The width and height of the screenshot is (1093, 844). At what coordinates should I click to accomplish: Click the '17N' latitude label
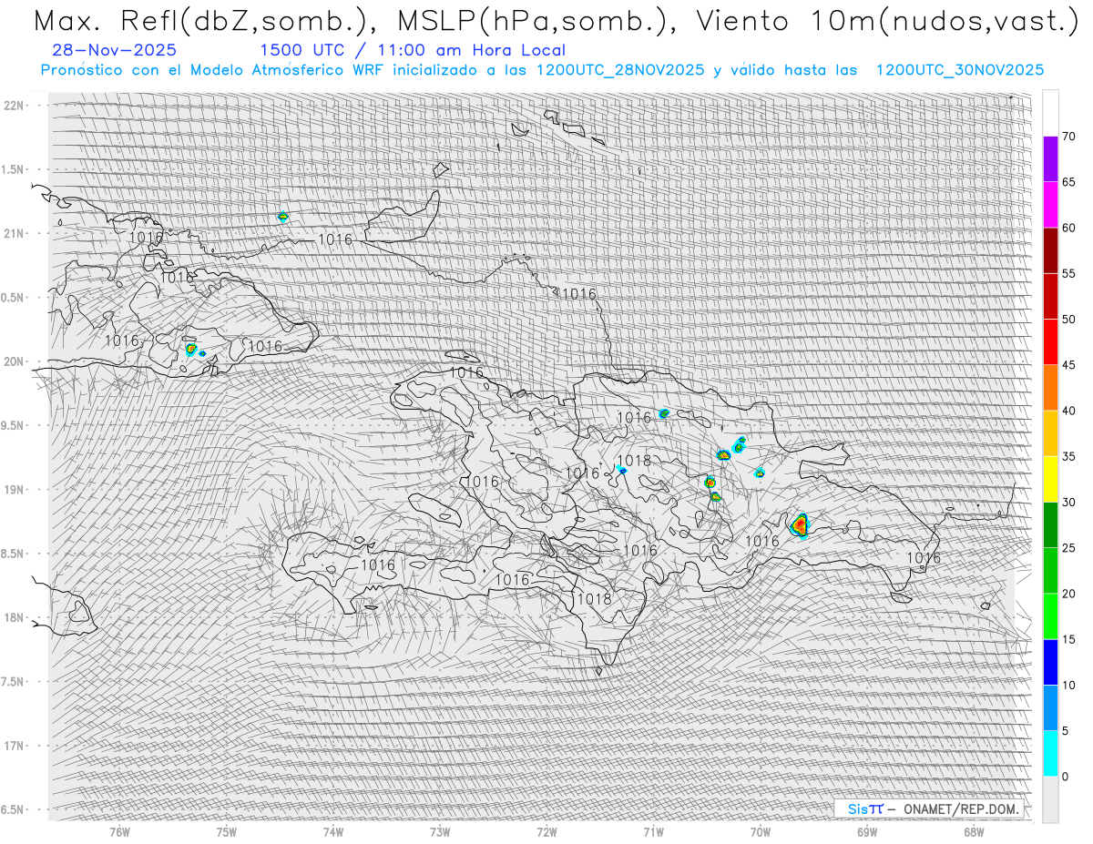point(15,746)
